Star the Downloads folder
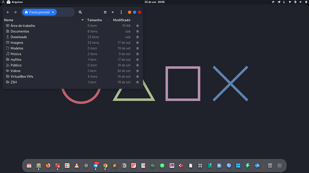The width and height of the screenshot is (309, 173). (137, 37)
